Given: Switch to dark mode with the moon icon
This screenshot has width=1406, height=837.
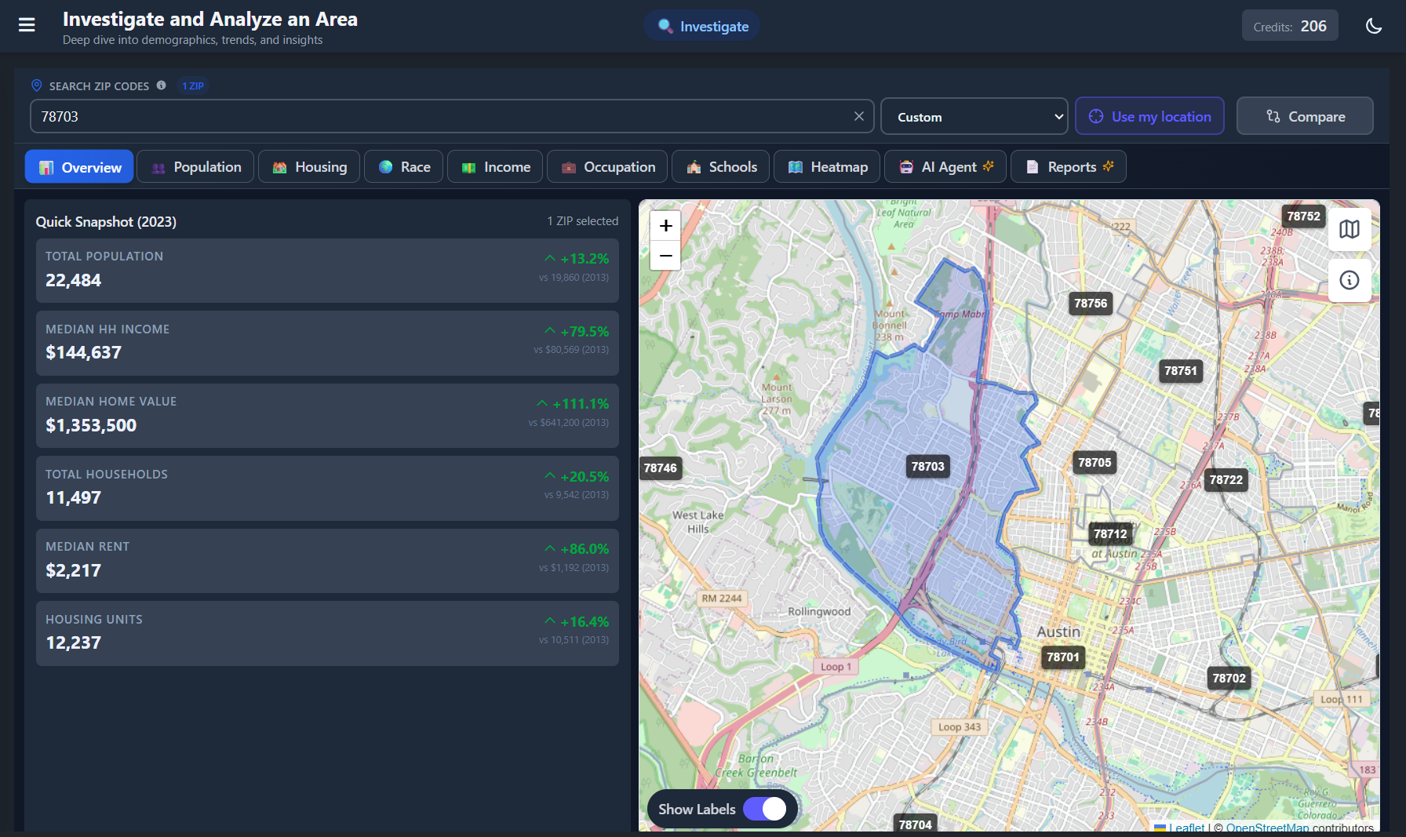Looking at the screenshot, I should pyautogui.click(x=1374, y=25).
